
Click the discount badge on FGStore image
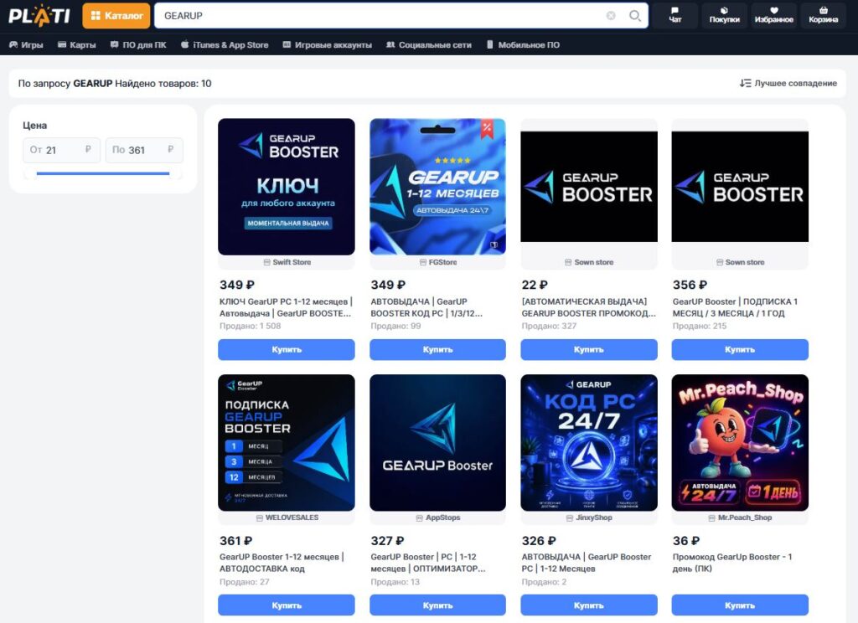[487, 129]
